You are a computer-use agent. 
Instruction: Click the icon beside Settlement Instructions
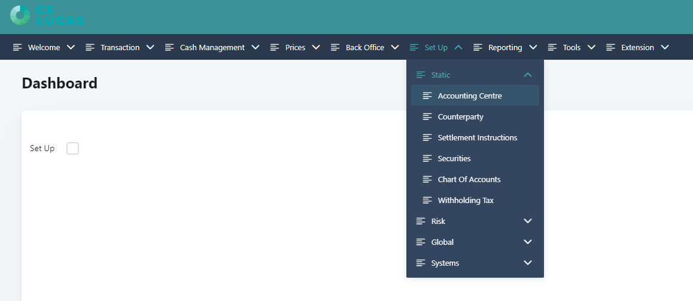(x=427, y=137)
